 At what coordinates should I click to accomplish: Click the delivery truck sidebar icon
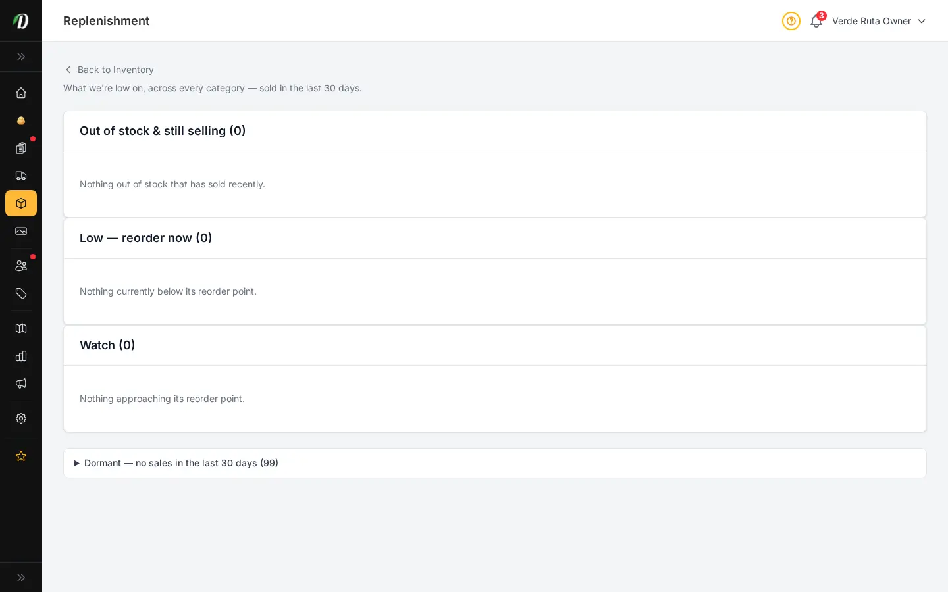[21, 176]
